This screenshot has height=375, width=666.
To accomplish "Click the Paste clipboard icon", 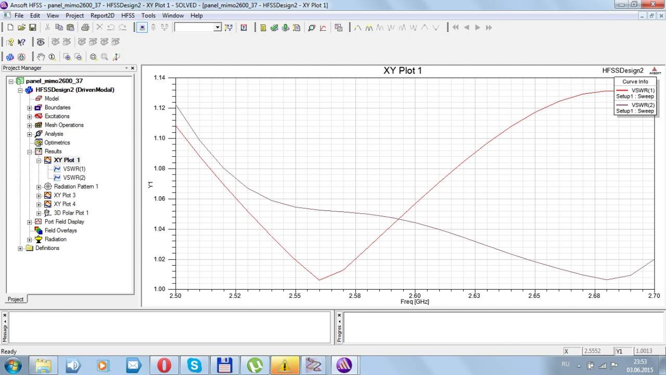I will (x=70, y=28).
